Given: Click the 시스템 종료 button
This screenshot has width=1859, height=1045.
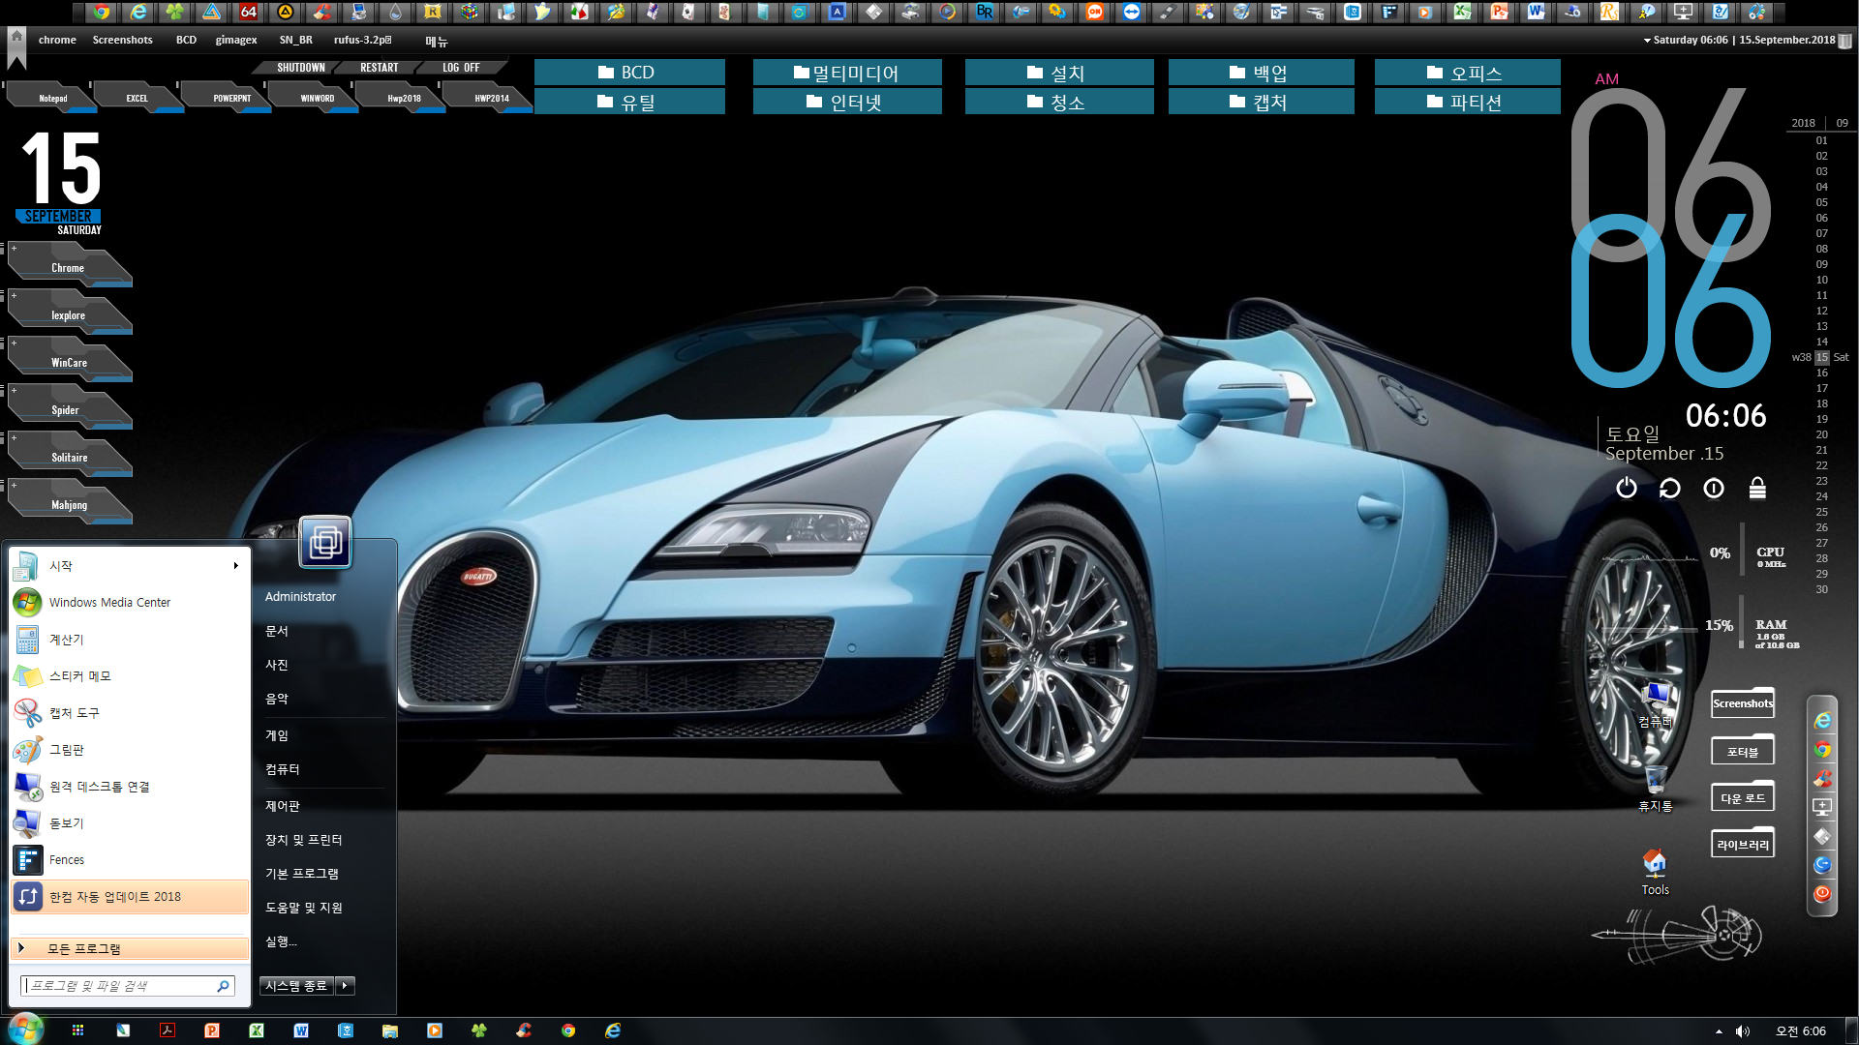Looking at the screenshot, I should coord(296,986).
